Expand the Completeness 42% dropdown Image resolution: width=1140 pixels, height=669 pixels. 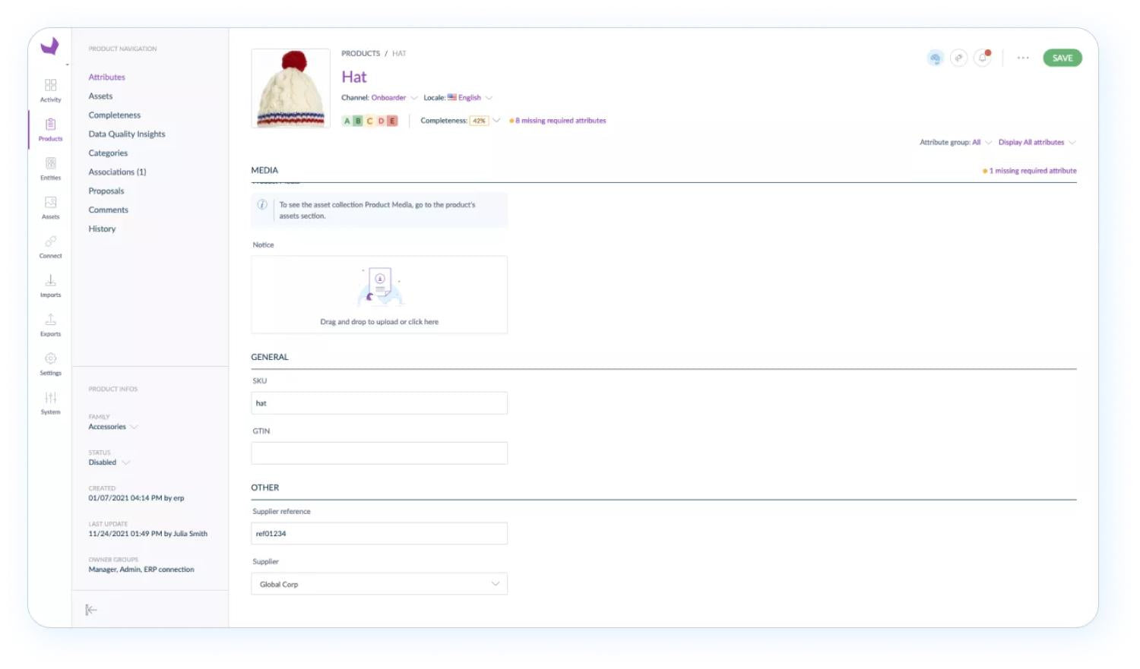tap(485, 121)
